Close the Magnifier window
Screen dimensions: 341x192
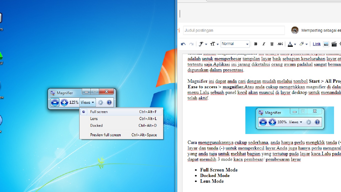106,92
